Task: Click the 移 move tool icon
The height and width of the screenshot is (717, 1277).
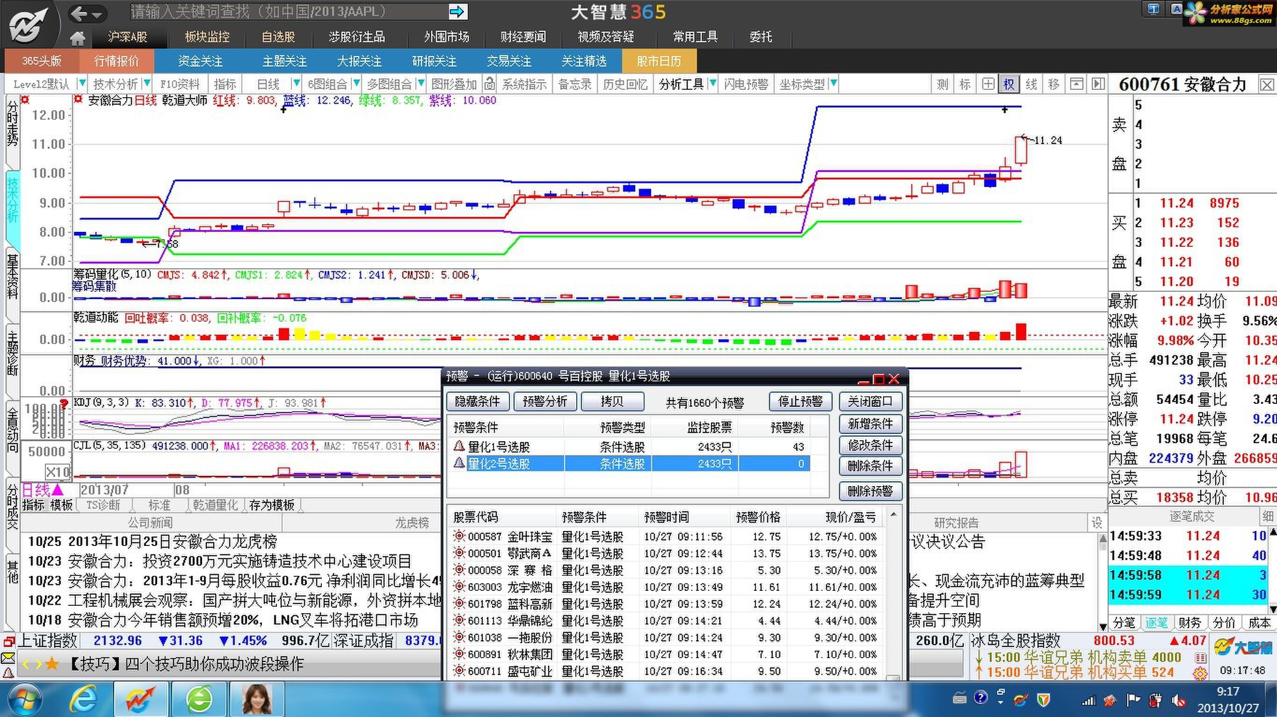Action: [1053, 84]
